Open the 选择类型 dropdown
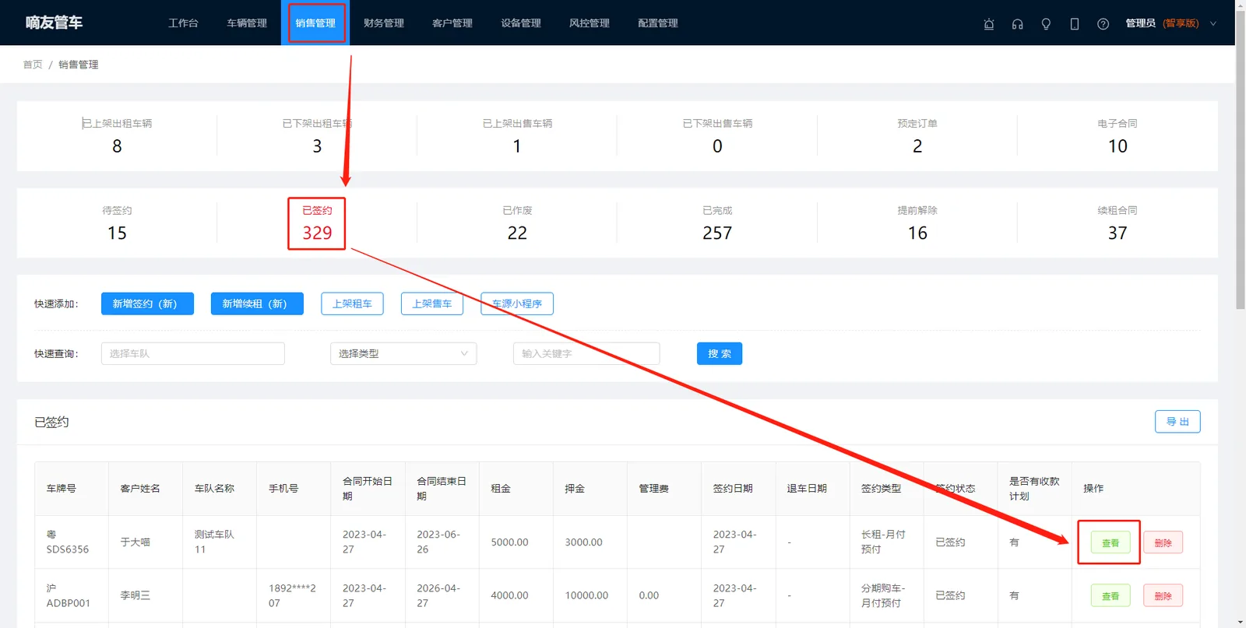Screen dimensions: 1246x628 403,353
